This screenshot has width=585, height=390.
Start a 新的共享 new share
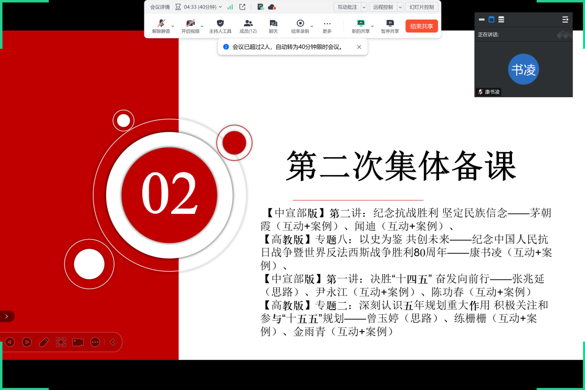[x=360, y=24]
